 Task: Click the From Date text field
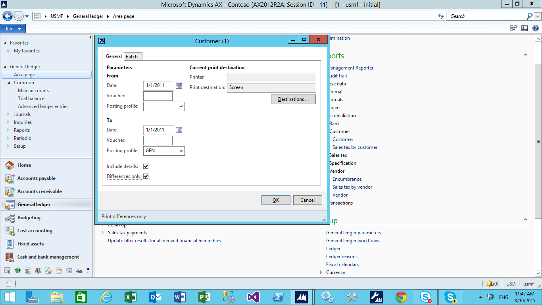[x=159, y=85]
